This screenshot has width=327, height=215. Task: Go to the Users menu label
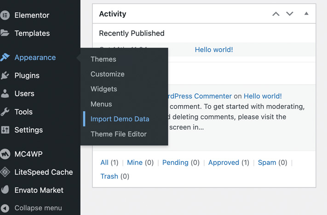point(24,94)
